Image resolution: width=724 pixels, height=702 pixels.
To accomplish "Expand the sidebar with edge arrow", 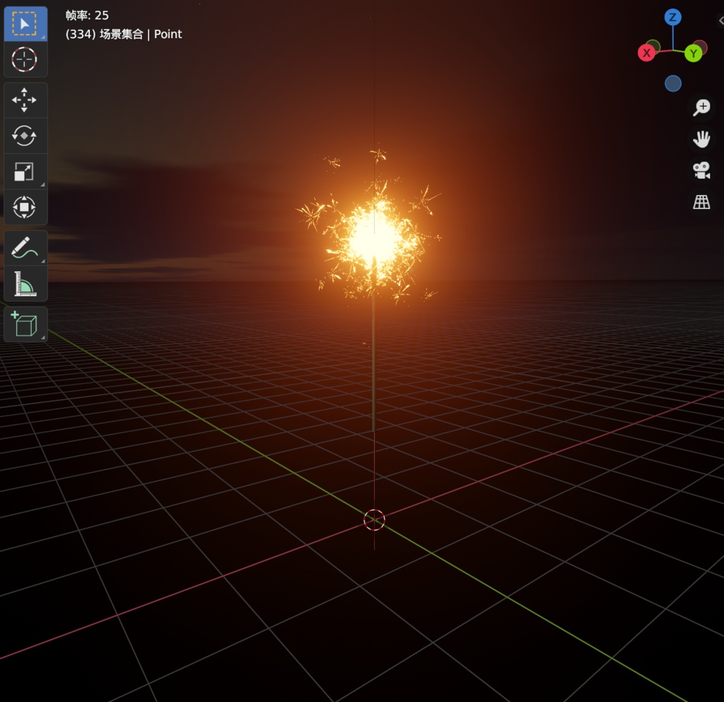I will pyautogui.click(x=720, y=20).
